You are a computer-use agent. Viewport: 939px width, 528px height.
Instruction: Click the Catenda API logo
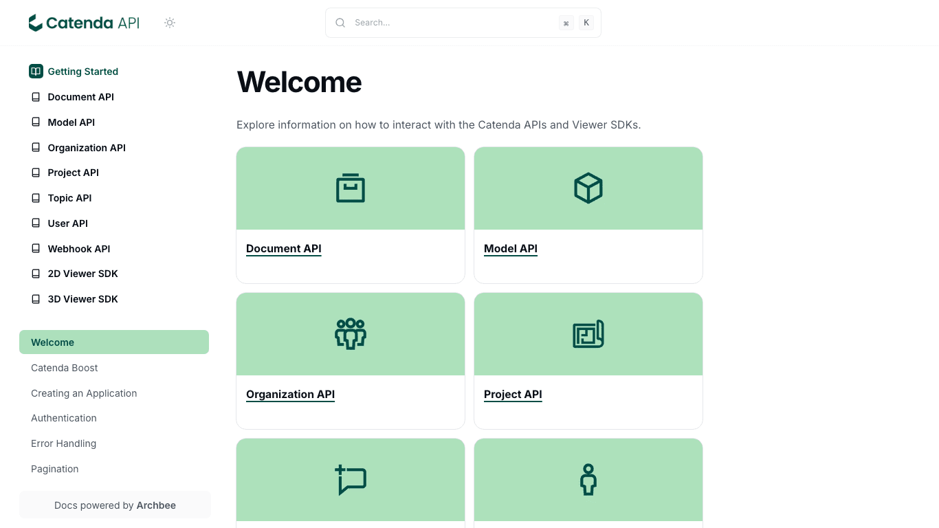click(82, 22)
